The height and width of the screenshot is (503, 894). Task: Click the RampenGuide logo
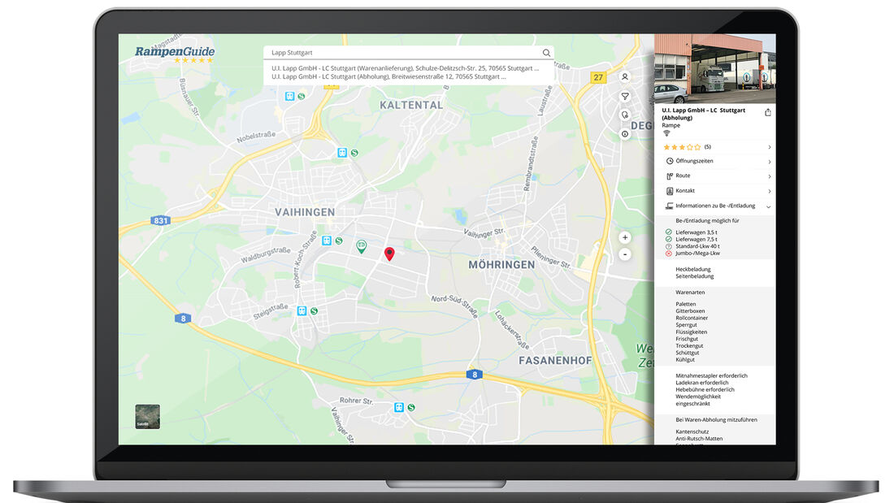175,54
